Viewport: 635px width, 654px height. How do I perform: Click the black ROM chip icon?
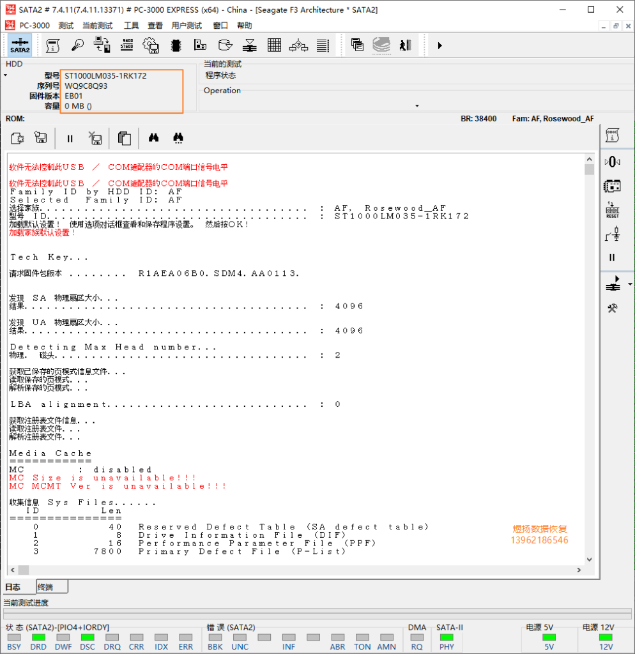[176, 45]
